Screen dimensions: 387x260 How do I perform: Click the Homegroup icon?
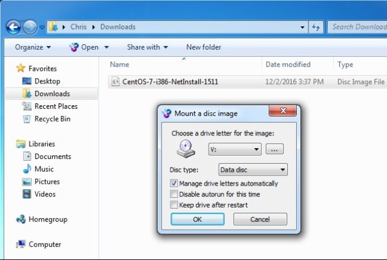[x=21, y=219]
